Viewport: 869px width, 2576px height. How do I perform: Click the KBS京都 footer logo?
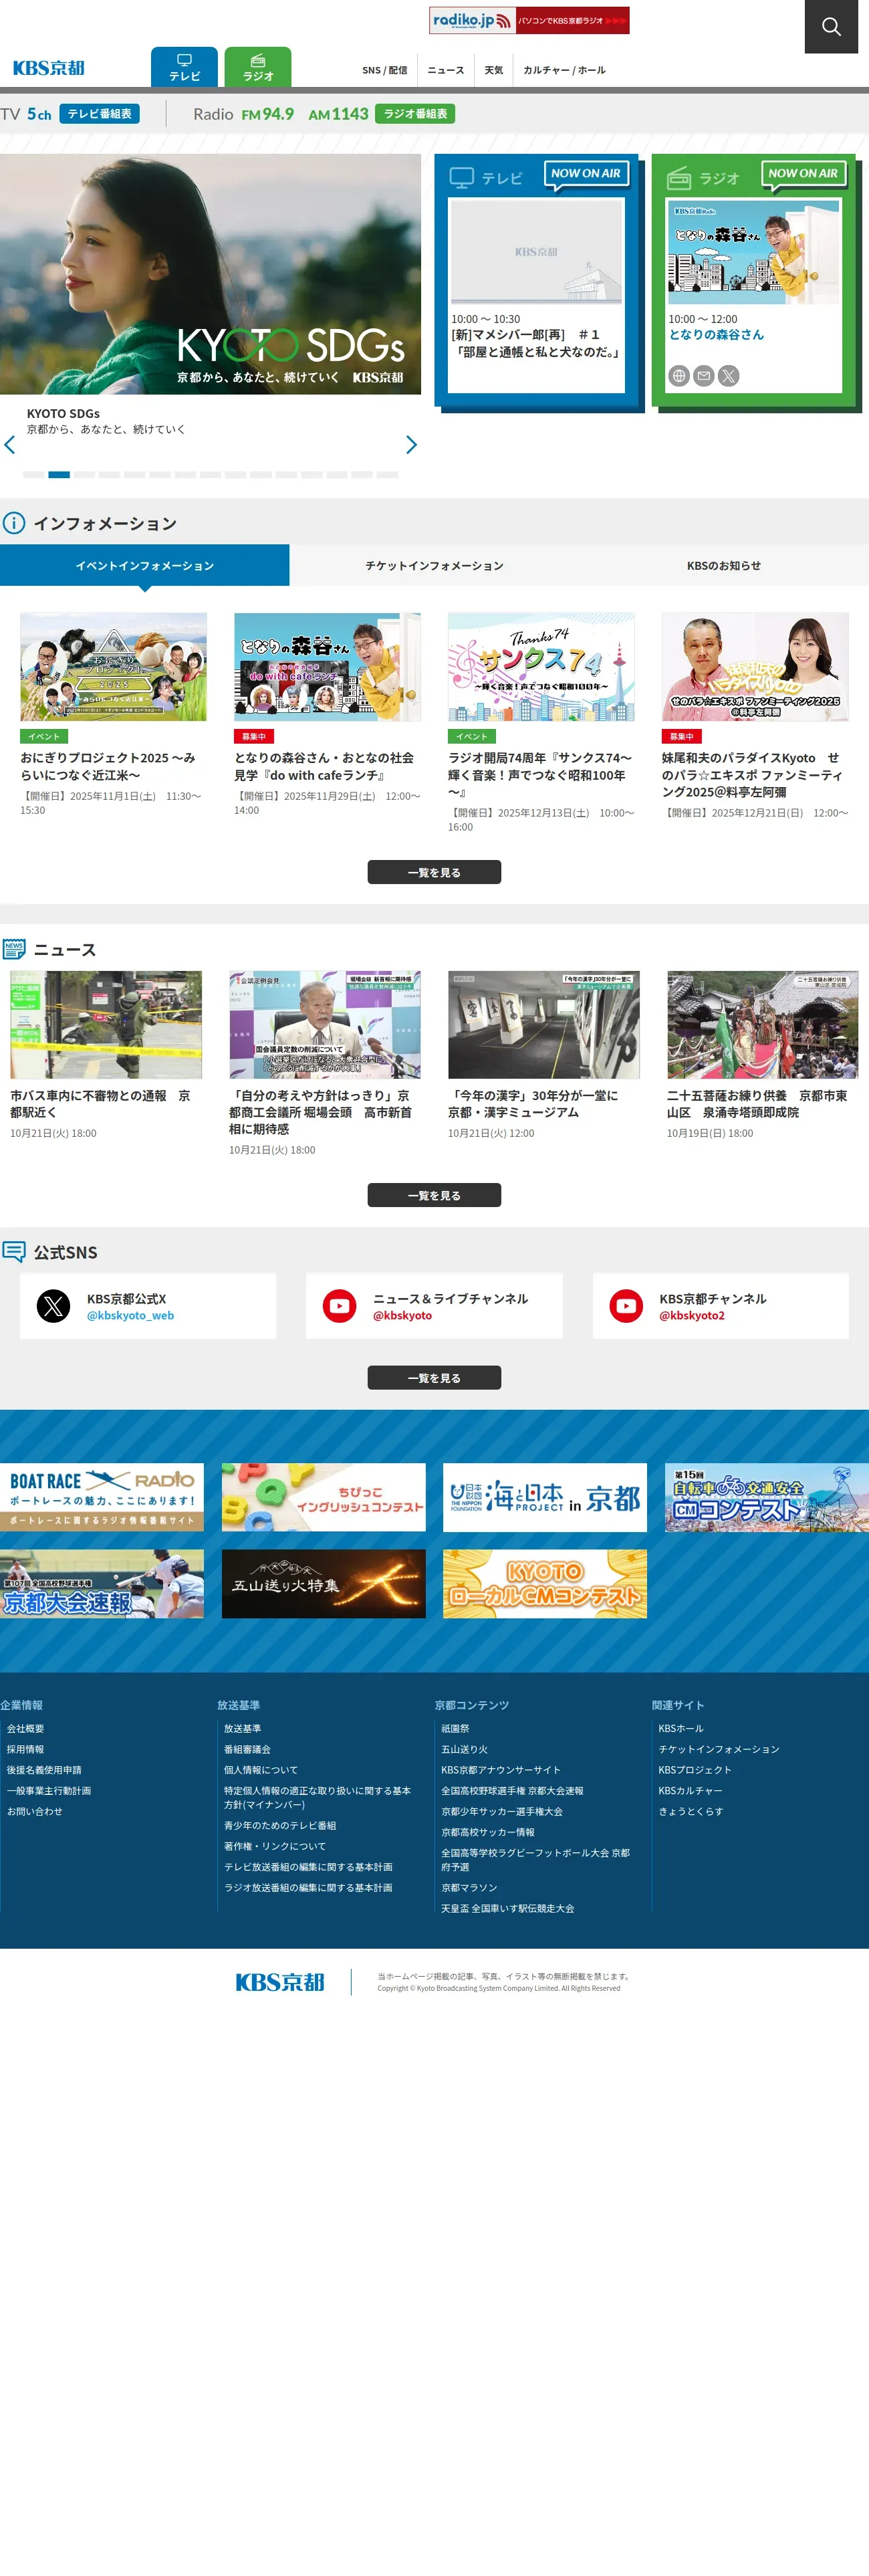[x=280, y=1982]
